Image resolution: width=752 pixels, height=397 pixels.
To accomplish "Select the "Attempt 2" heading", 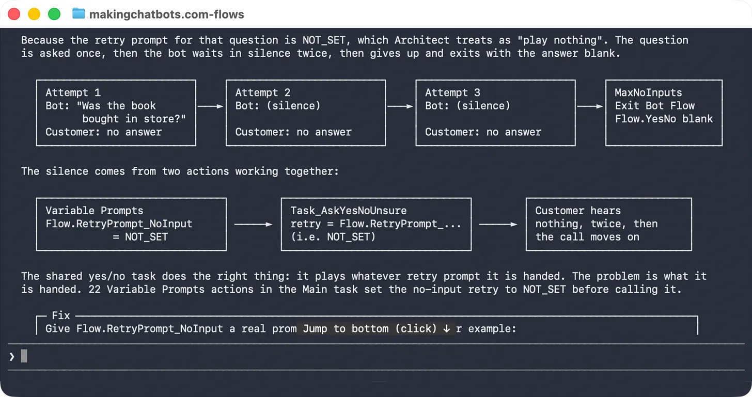I will click(x=263, y=93).
